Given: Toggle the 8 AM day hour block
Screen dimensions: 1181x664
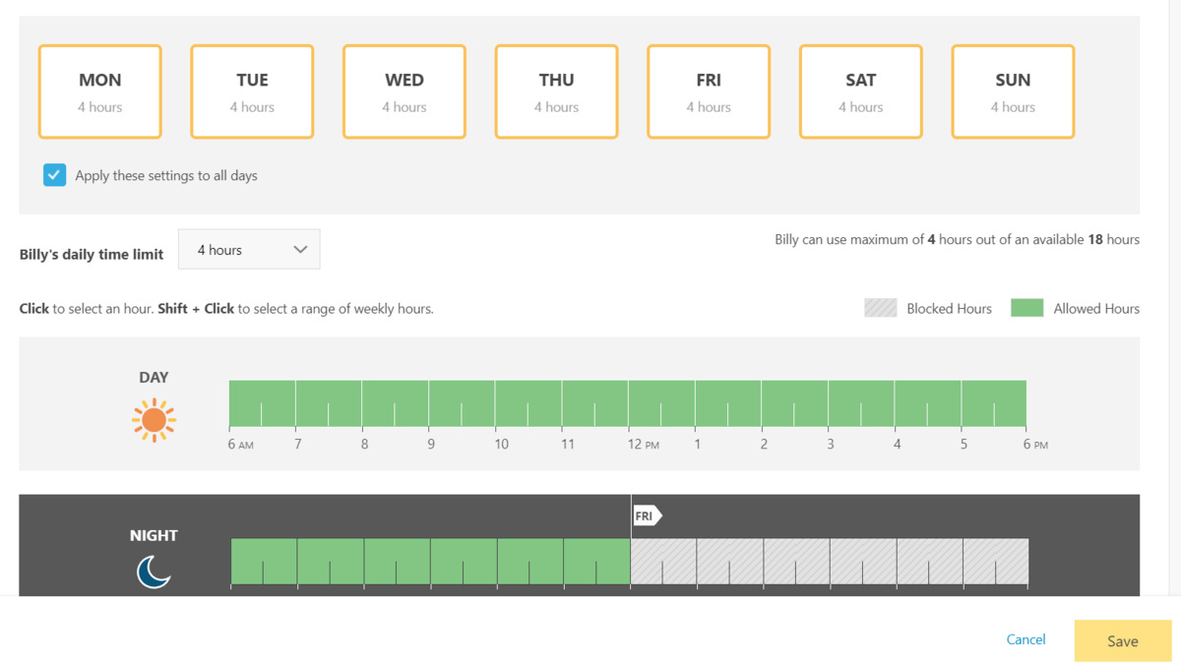Looking at the screenshot, I should click(x=395, y=403).
